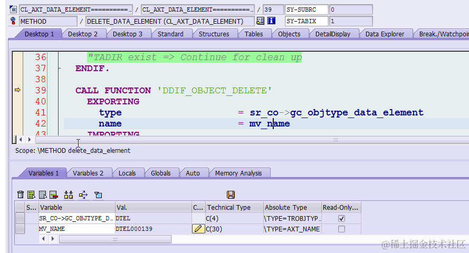Click the yellow current-line arrow at line 39

(17, 90)
